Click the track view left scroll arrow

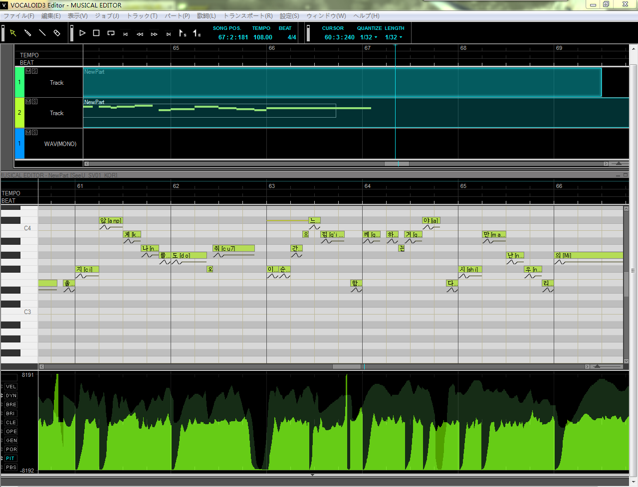(x=86, y=163)
